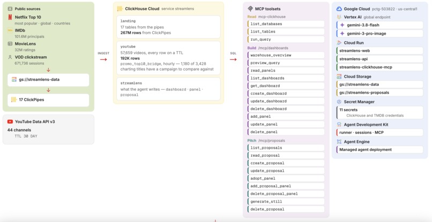Select the '192K rows' text
The height and width of the screenshot is (222, 432).
130,58
